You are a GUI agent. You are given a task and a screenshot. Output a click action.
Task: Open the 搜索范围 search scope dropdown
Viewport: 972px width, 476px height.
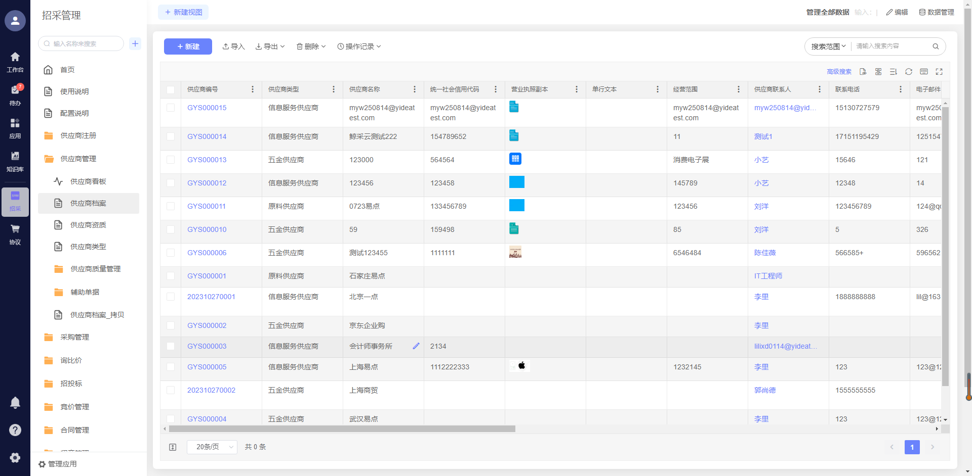(x=828, y=46)
